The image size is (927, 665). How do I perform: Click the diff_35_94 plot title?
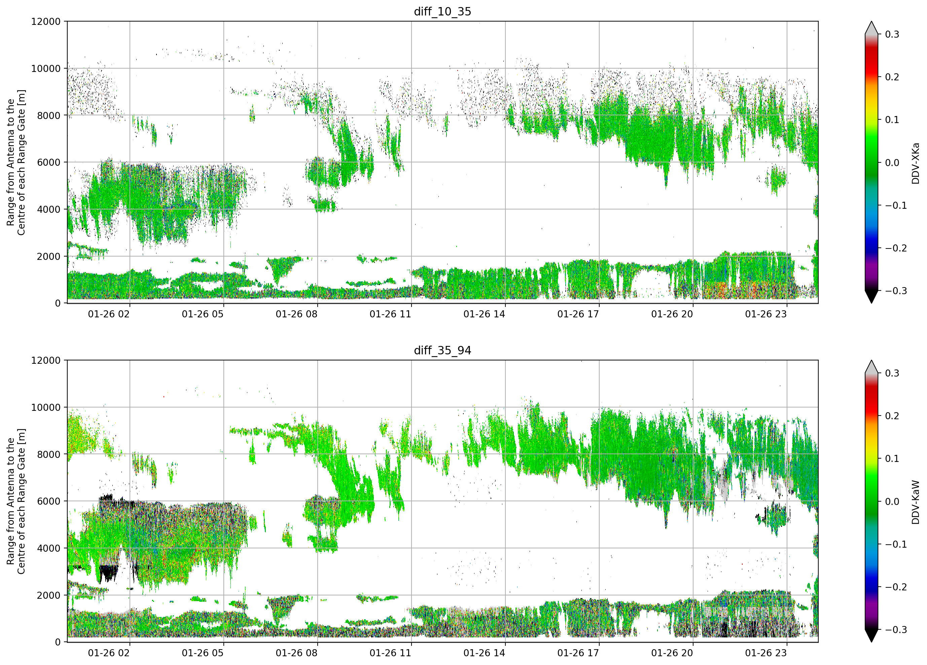tap(442, 350)
